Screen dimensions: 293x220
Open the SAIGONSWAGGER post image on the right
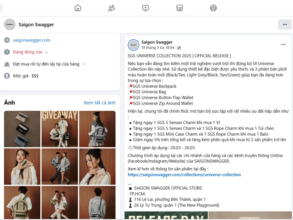250,215
